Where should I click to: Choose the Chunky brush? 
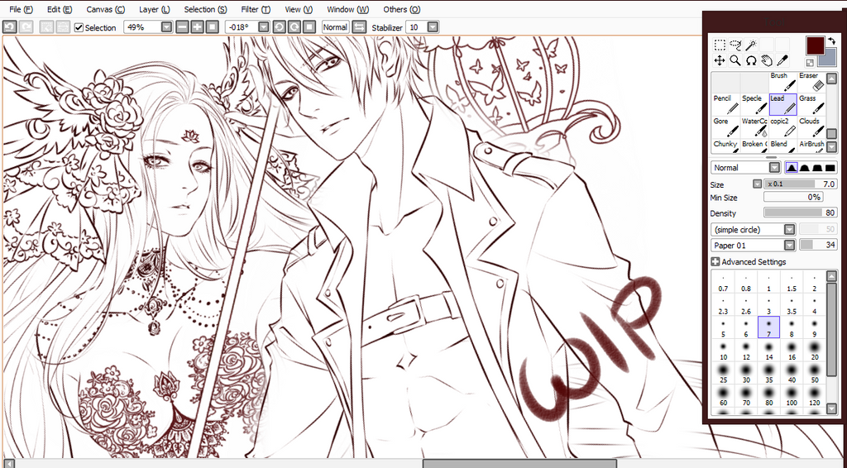pos(725,146)
